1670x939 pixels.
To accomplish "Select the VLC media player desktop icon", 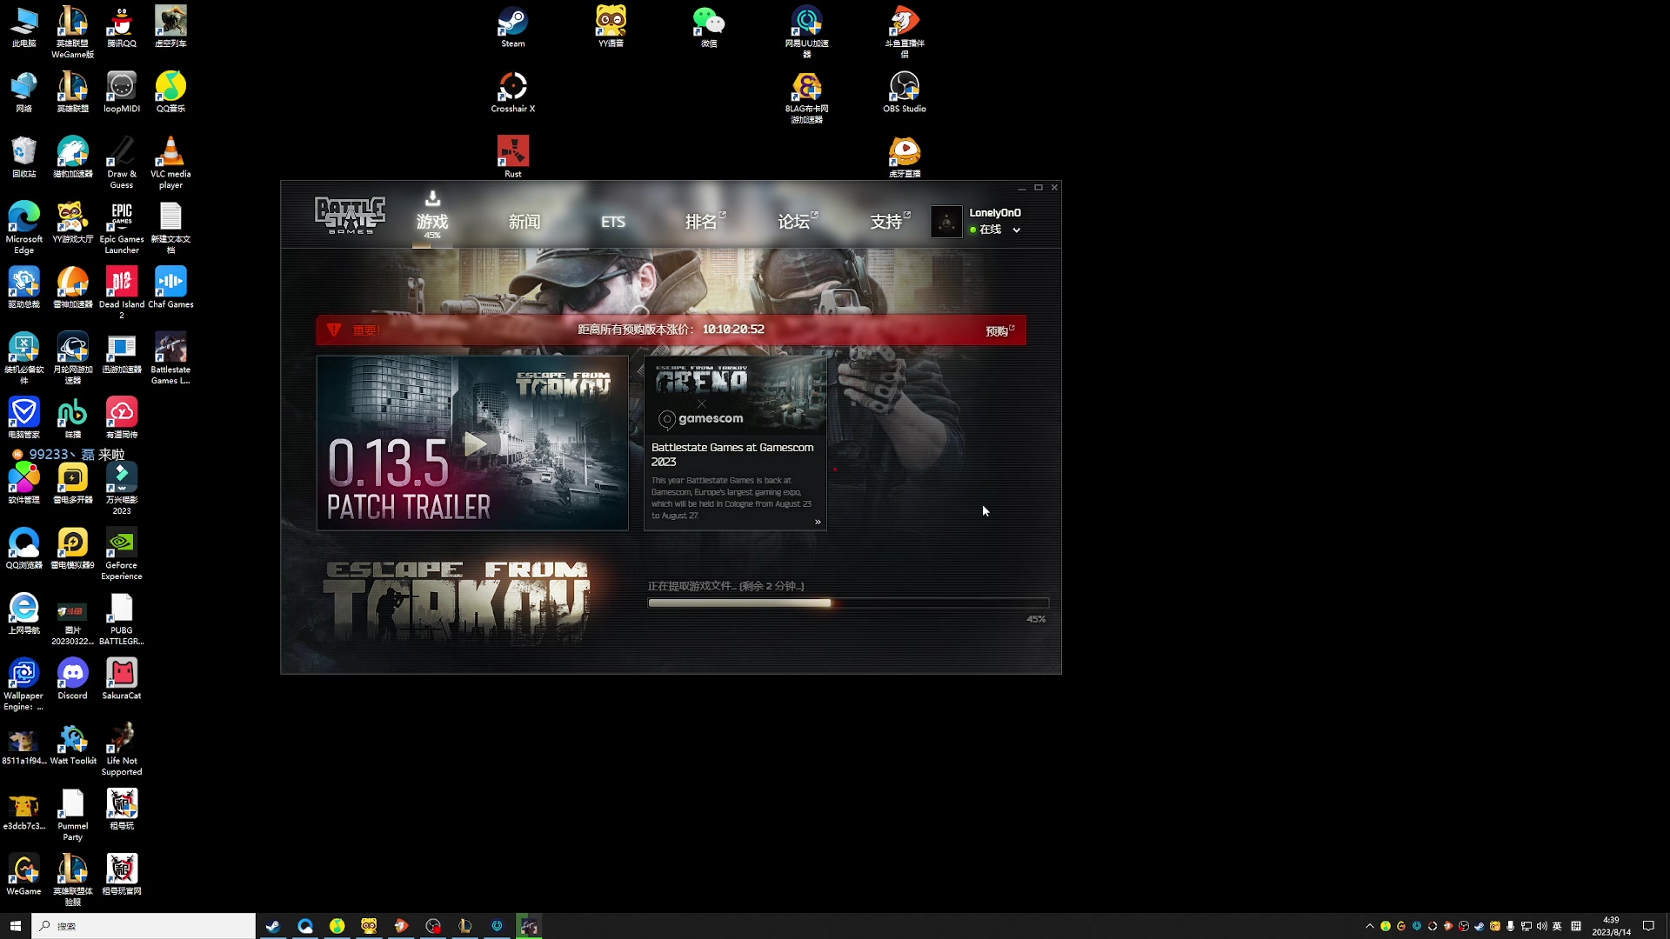I will click(x=170, y=163).
